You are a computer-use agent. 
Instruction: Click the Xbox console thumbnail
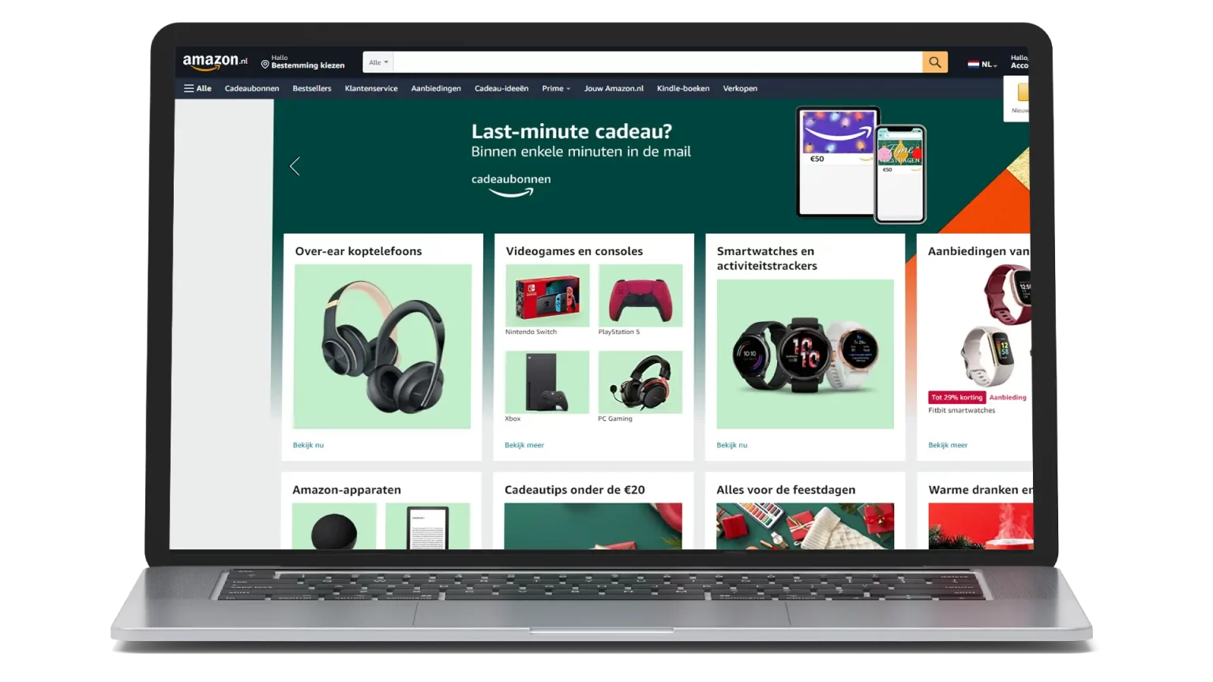click(x=547, y=382)
